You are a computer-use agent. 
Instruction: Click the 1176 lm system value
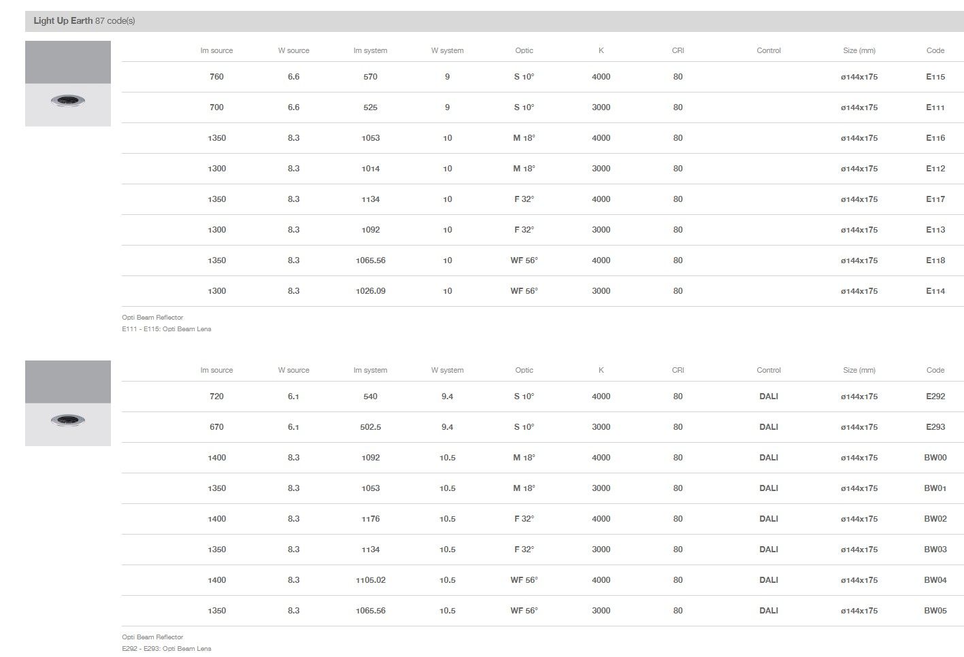coord(370,519)
